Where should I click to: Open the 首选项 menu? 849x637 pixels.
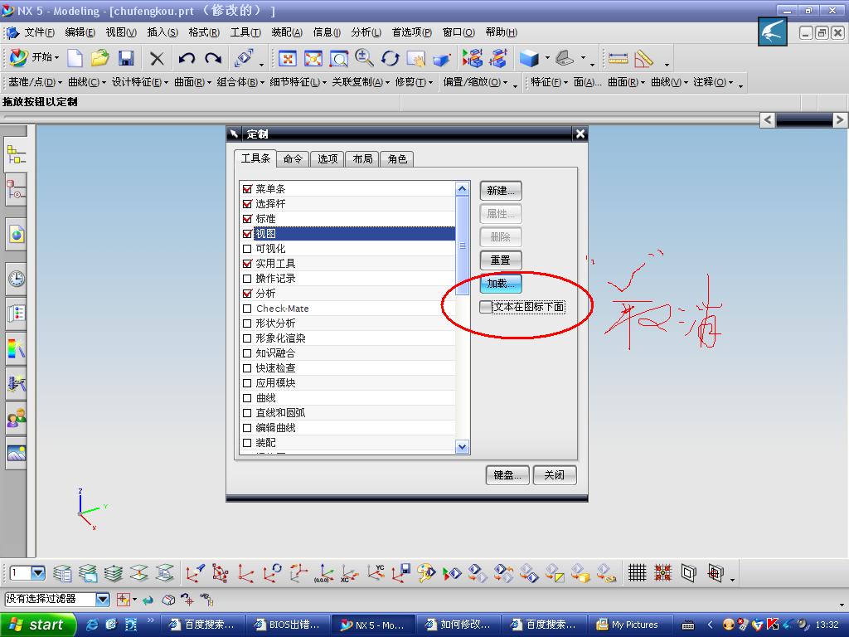pos(411,32)
